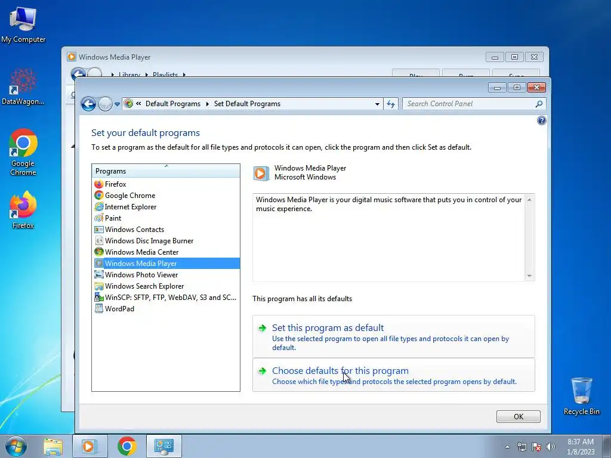Click the Windows Media Center icon

pos(99,252)
